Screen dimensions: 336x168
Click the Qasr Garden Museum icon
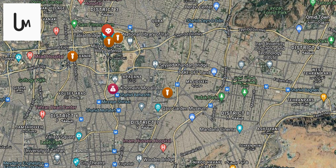click(158, 108)
